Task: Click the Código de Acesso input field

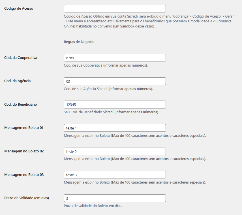Action: (115, 8)
